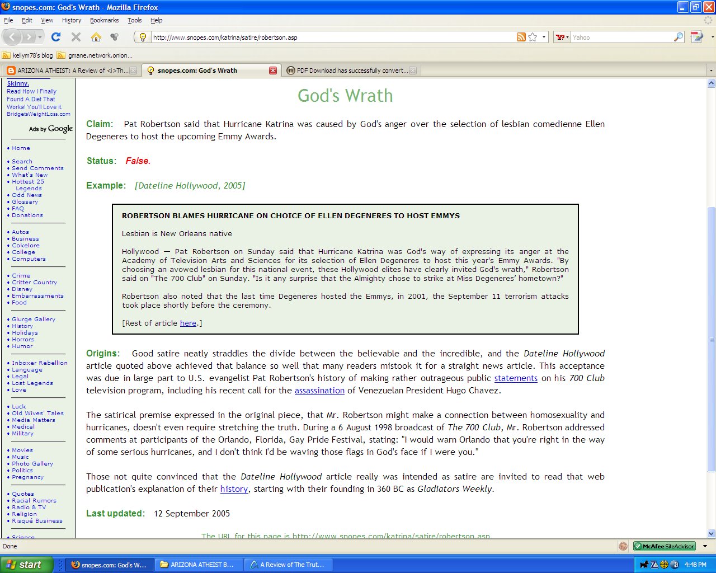This screenshot has width=716, height=573.
Task: Close the PDF Download tab
Action: click(x=413, y=71)
